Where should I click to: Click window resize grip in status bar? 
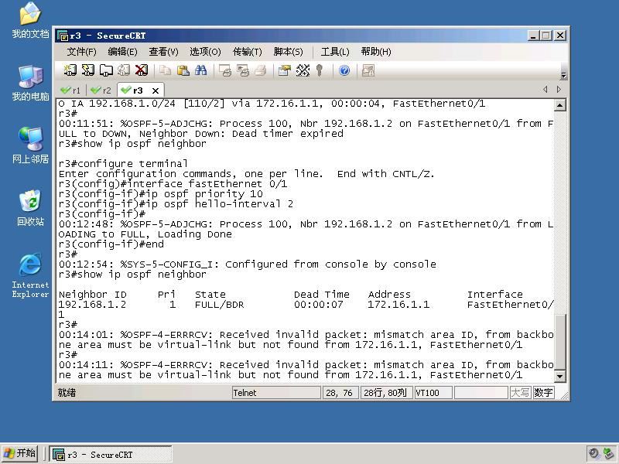(564, 395)
